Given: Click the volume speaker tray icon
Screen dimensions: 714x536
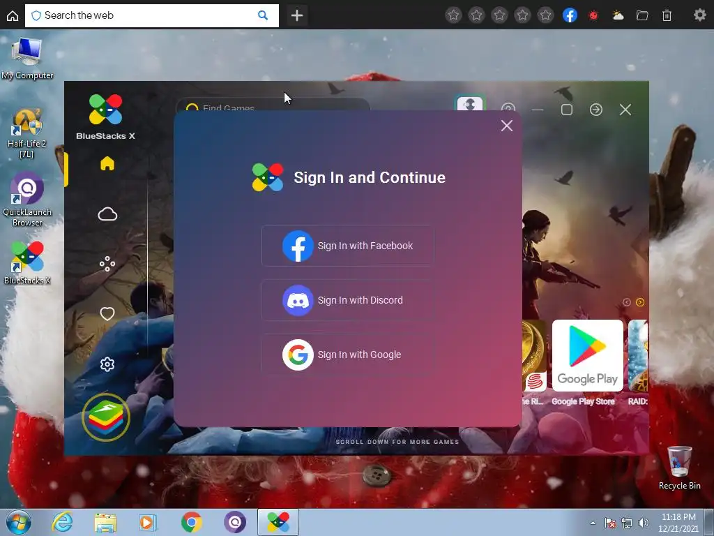Looking at the screenshot, I should [644, 523].
